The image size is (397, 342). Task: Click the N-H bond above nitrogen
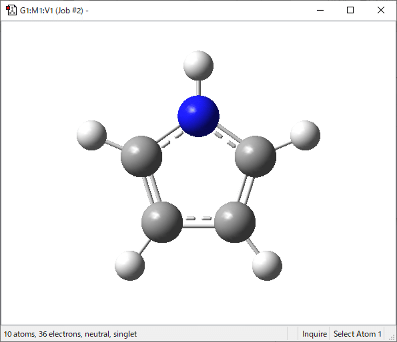point(198,88)
